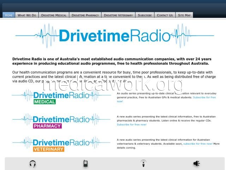Go to Drivetime Medical tab

pos(54,15)
